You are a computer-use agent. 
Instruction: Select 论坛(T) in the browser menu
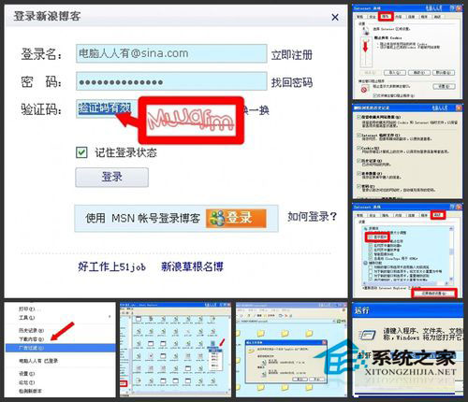pos(27,382)
